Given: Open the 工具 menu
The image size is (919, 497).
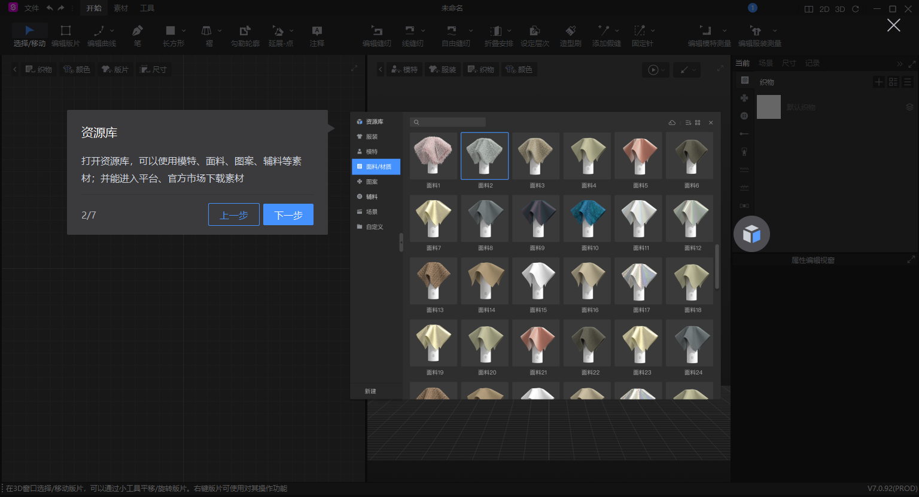Looking at the screenshot, I should [x=147, y=8].
